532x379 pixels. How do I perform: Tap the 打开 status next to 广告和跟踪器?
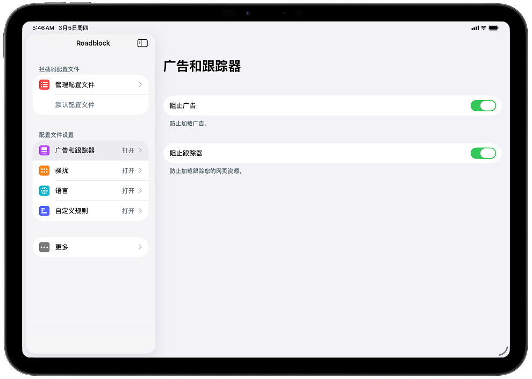point(128,151)
